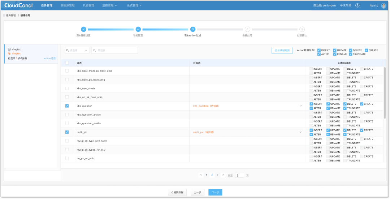Uncheck batch TRUNCATE action checkbox
The image size is (390, 199).
tap(350, 54)
